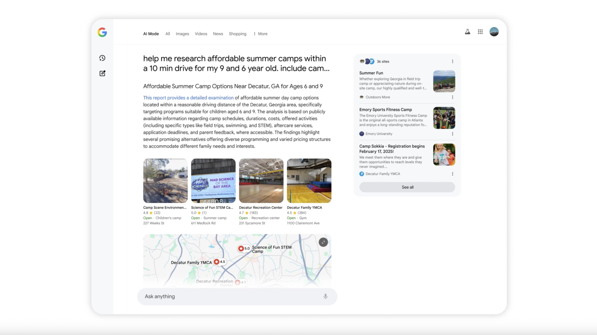Open the link about the detailed examination report

188,98
